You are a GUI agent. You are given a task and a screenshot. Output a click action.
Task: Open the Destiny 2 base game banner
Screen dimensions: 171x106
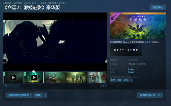126,50
